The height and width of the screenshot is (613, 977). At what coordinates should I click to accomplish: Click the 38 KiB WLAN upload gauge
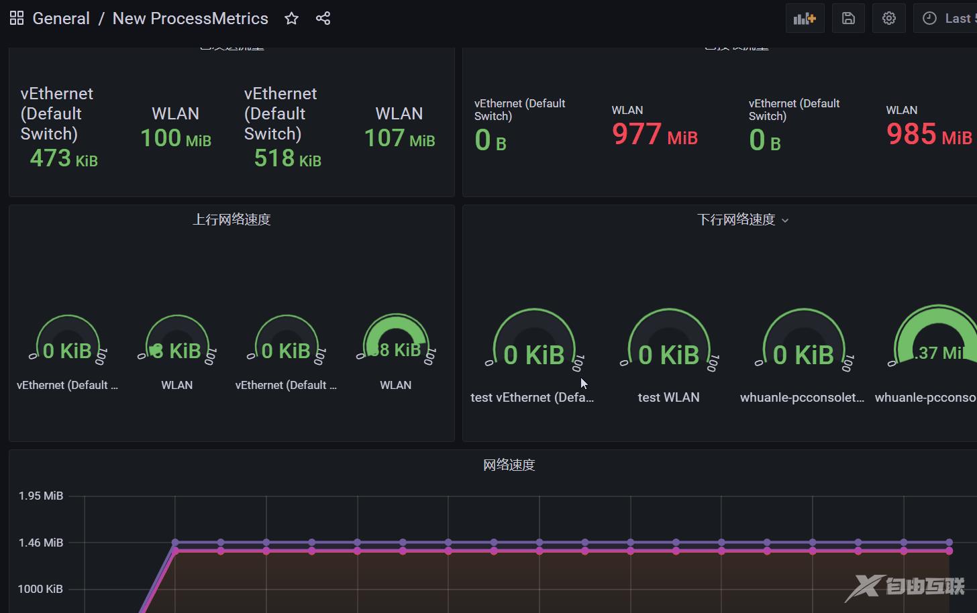click(395, 342)
